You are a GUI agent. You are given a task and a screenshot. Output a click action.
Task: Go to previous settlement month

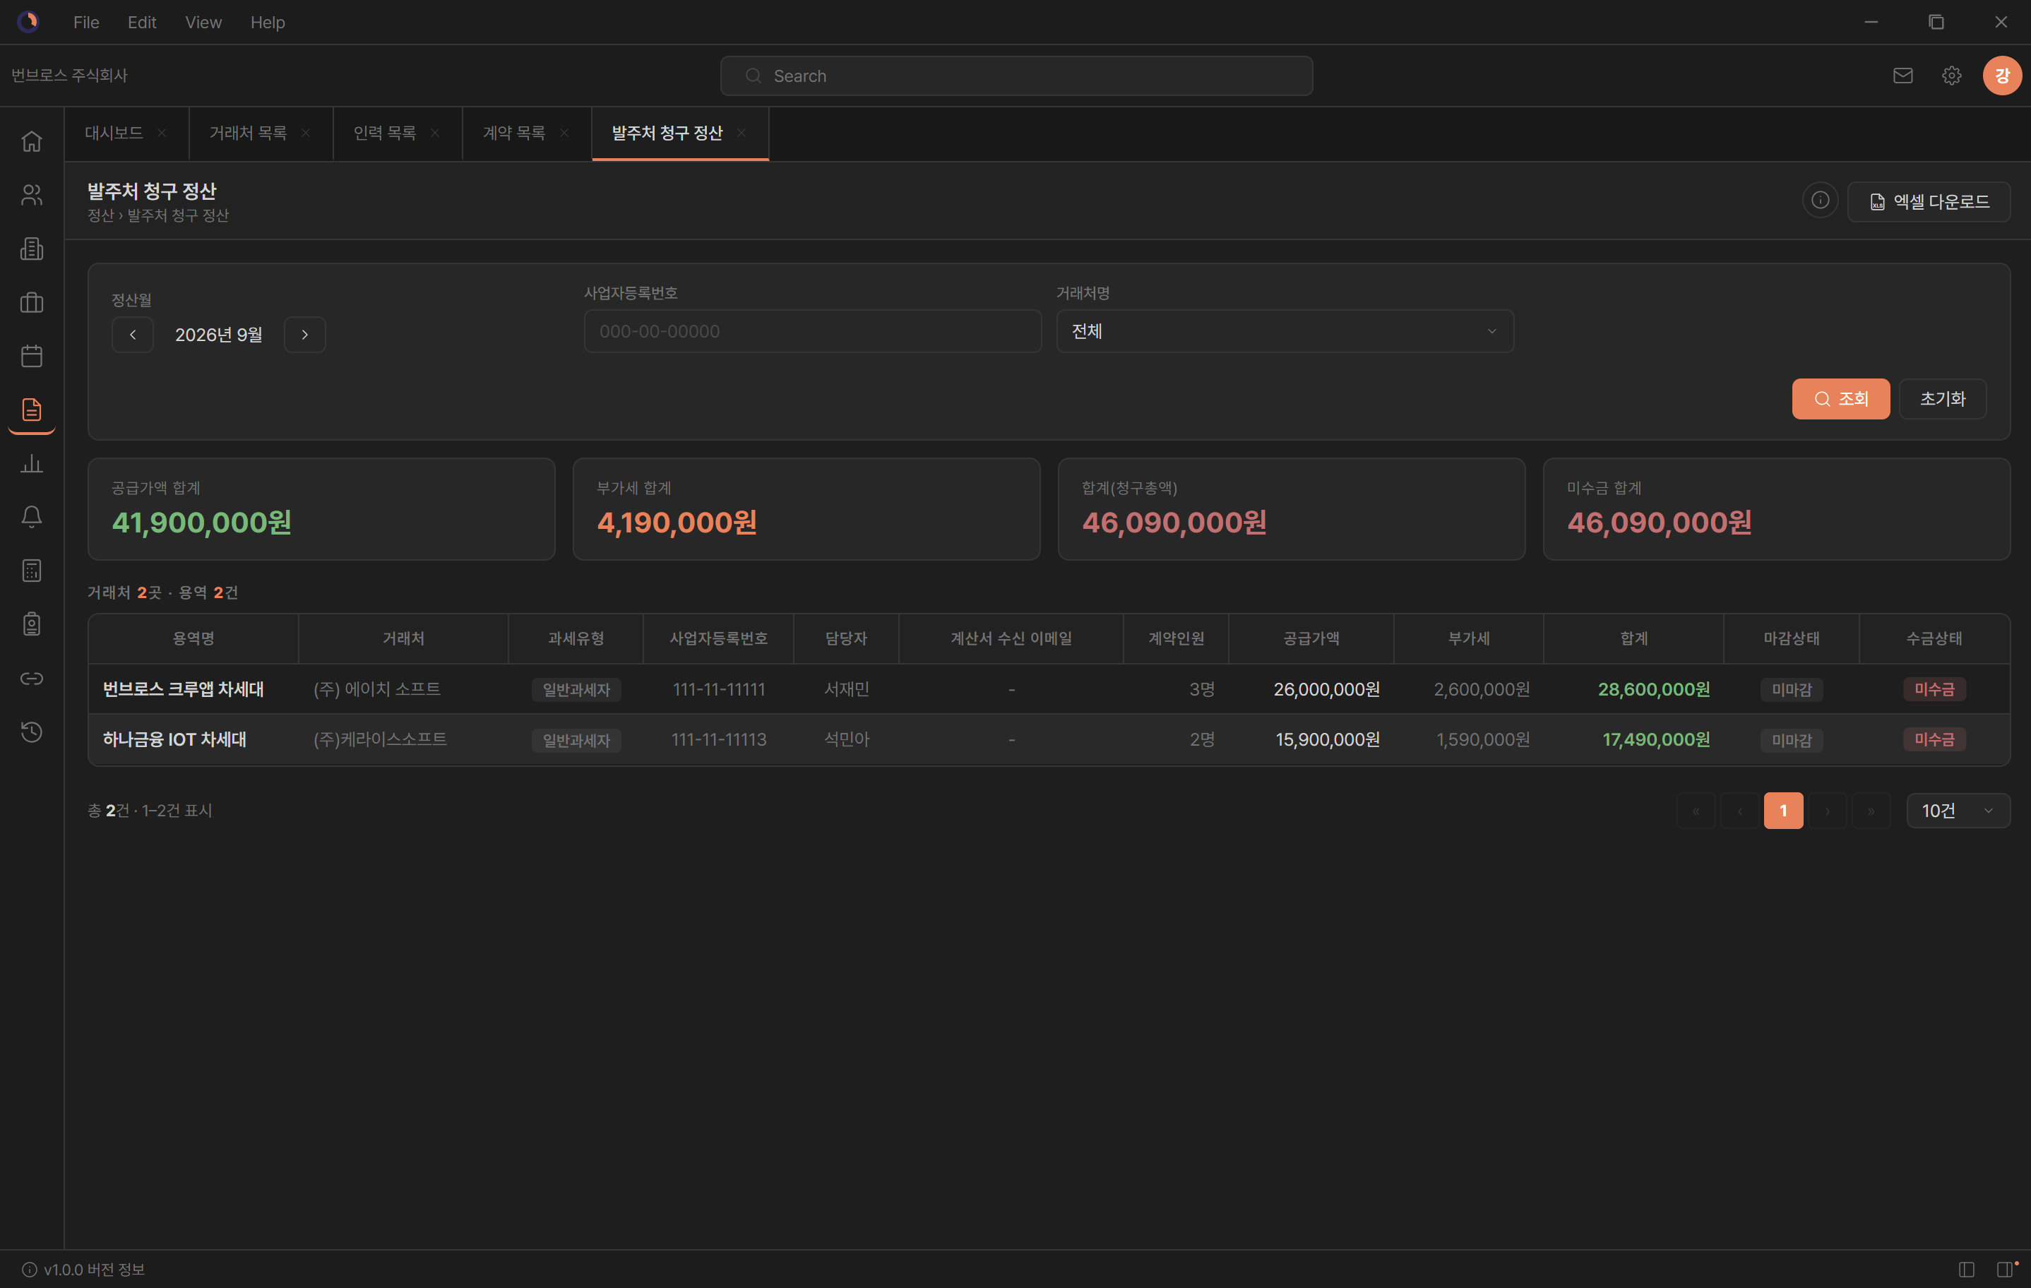tap(133, 335)
